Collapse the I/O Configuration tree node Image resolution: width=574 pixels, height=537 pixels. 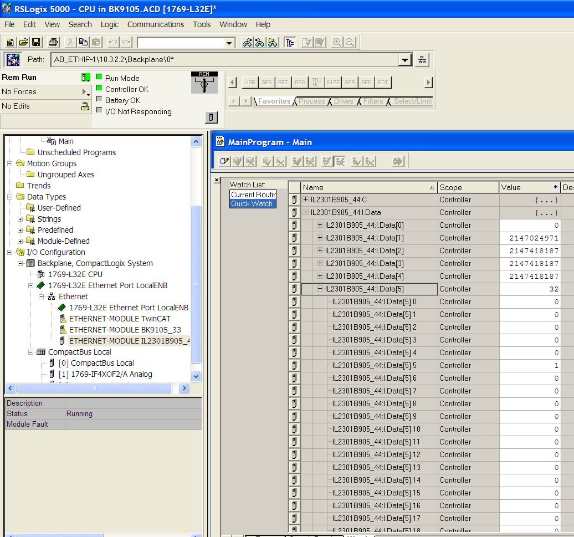(x=10, y=252)
